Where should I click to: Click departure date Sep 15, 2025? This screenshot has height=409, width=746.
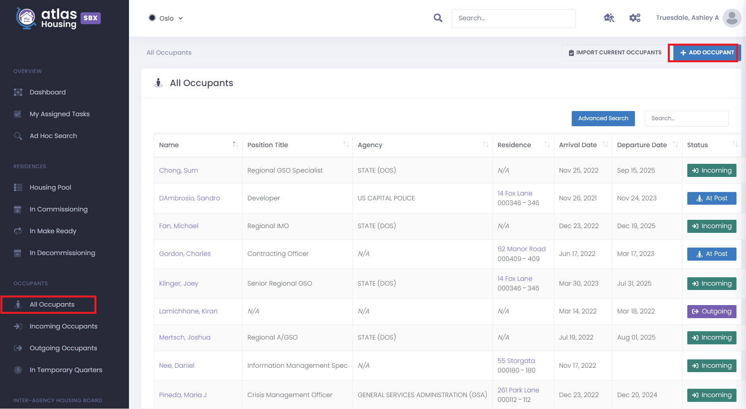[x=636, y=170]
